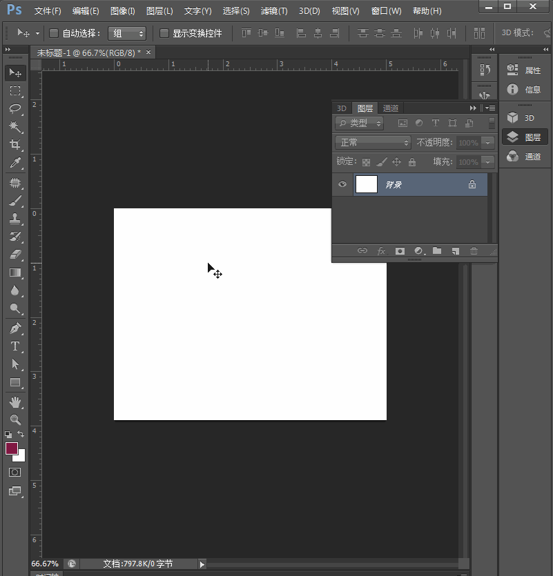Viewport: 553px width, 576px height.
Task: Open the File menu
Action: (48, 11)
